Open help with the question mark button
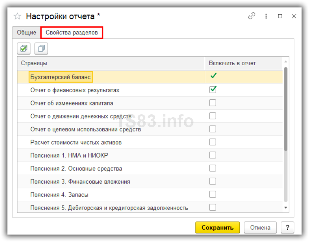Viewport: 309px width, 242px height. point(287,227)
